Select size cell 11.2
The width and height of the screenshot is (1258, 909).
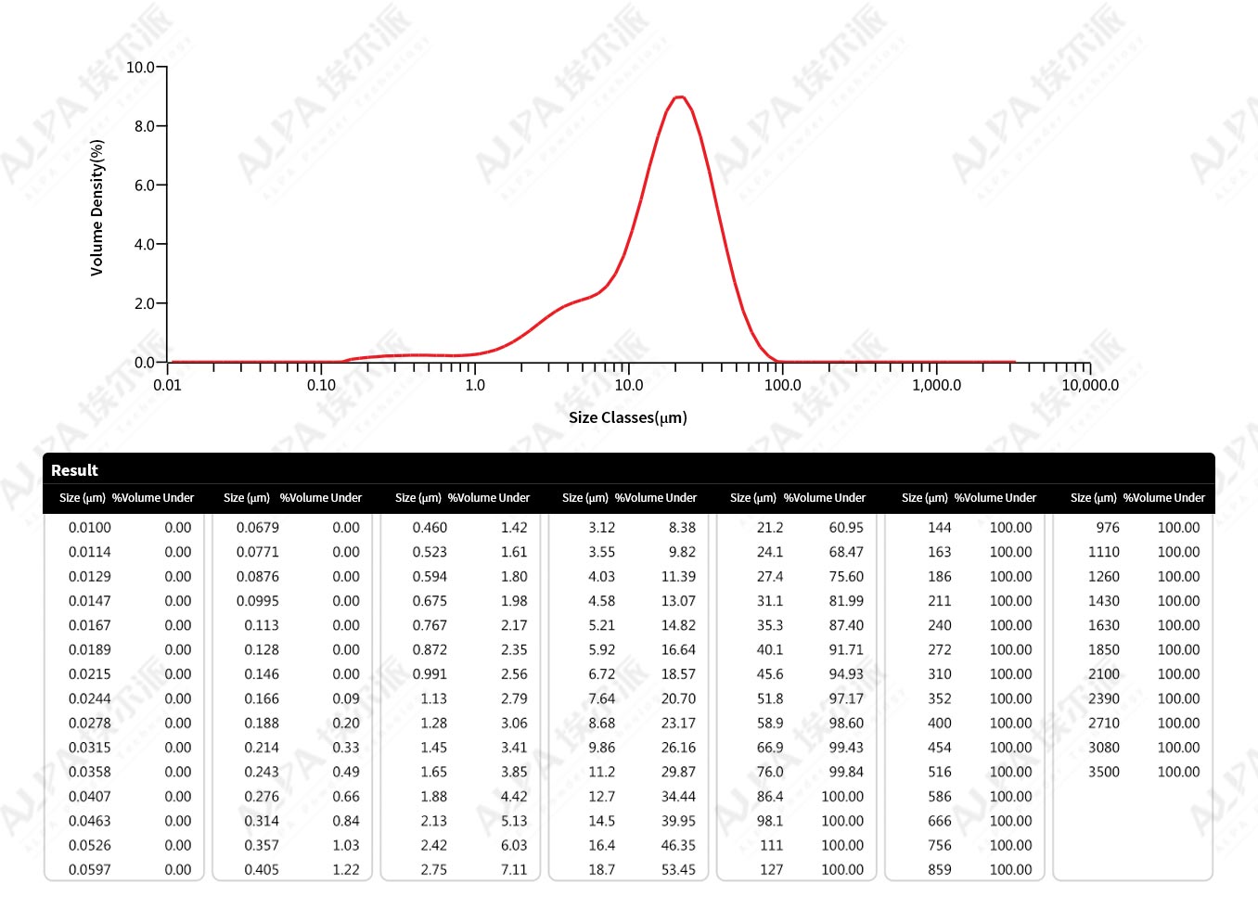601,772
